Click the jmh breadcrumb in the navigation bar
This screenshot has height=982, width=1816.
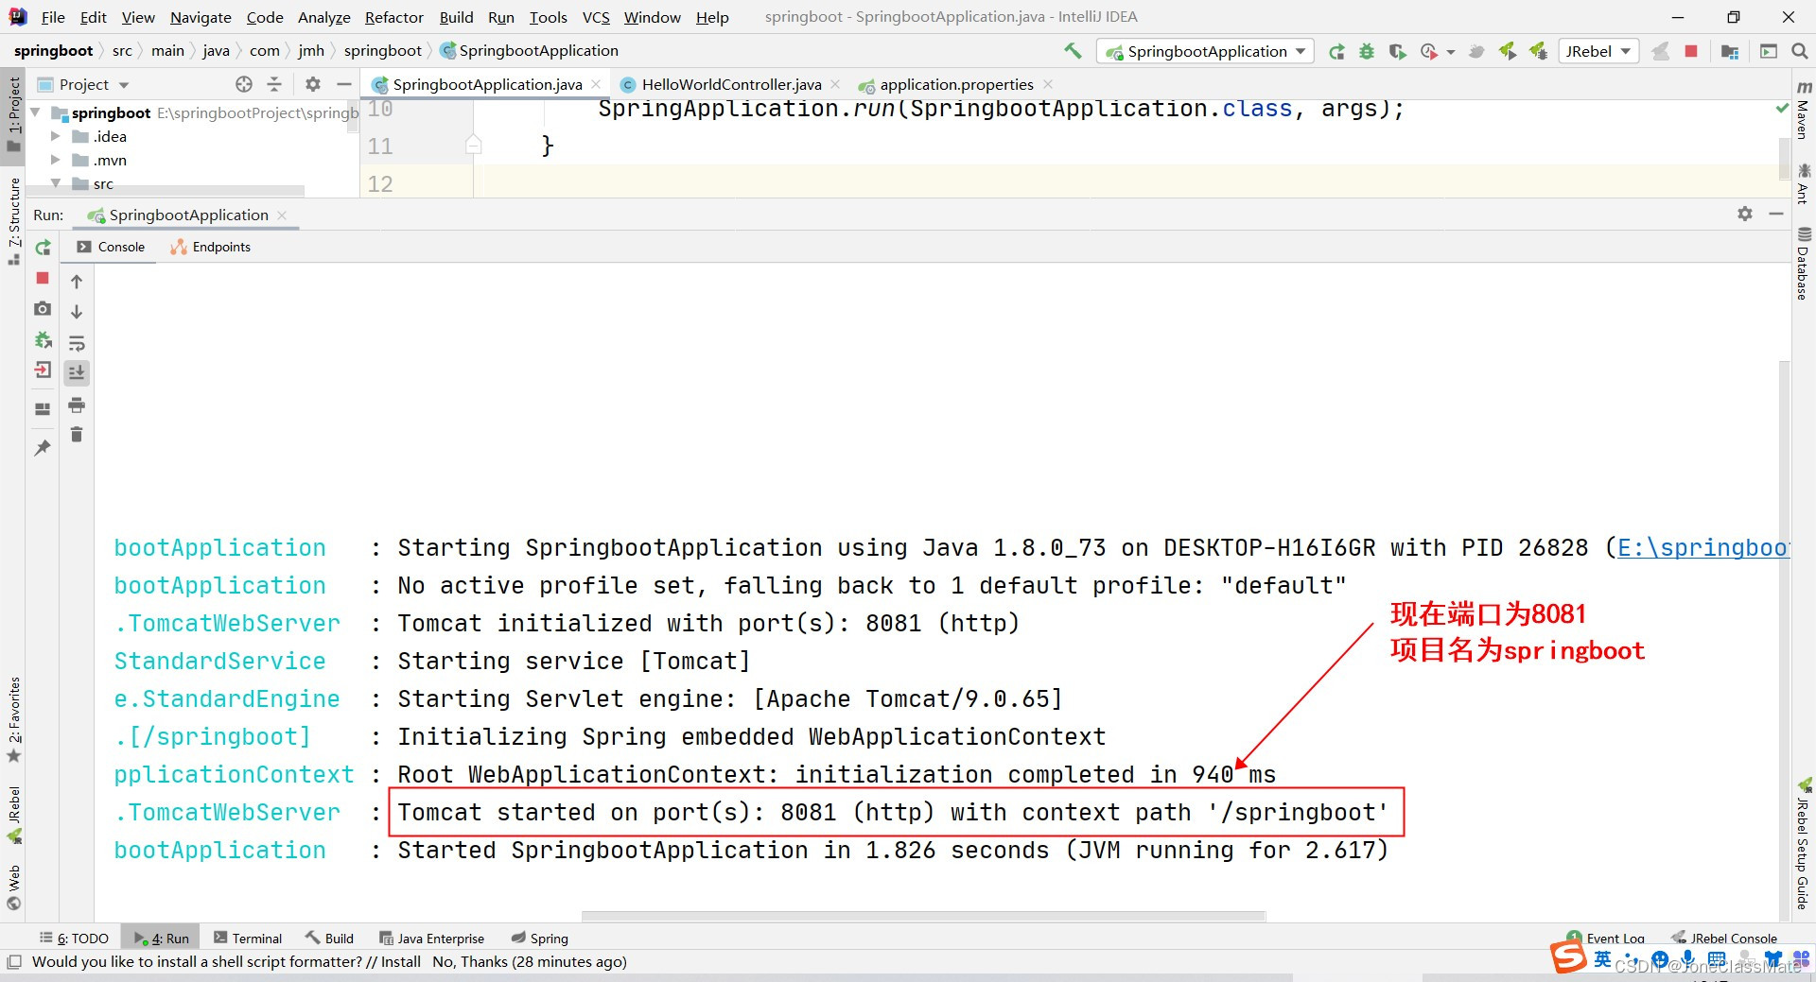pyautogui.click(x=311, y=51)
